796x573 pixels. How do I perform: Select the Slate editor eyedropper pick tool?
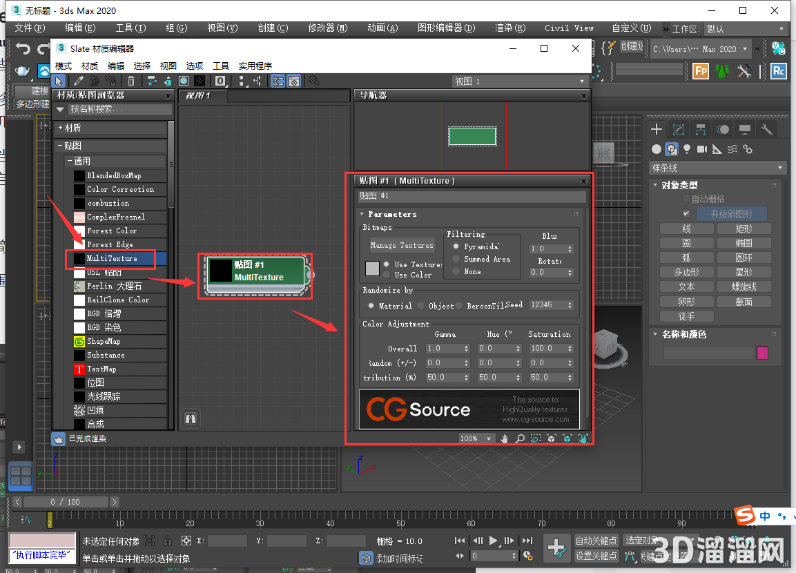tap(77, 81)
